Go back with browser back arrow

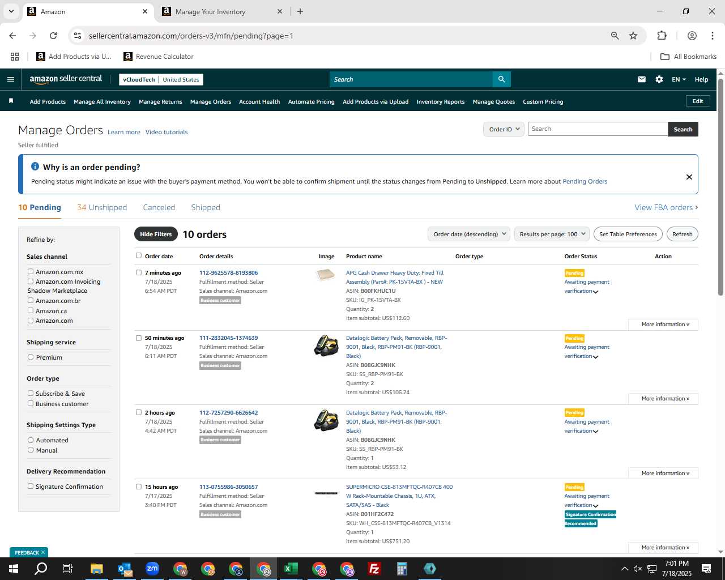(12, 36)
